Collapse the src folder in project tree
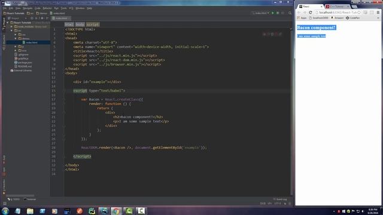The image size is (383, 215). [x=12, y=30]
